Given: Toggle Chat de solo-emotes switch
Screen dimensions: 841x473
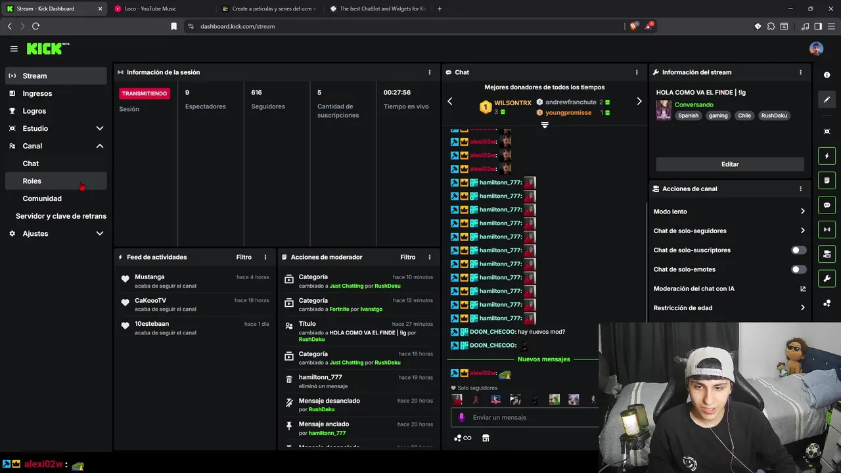Looking at the screenshot, I should coord(798,269).
